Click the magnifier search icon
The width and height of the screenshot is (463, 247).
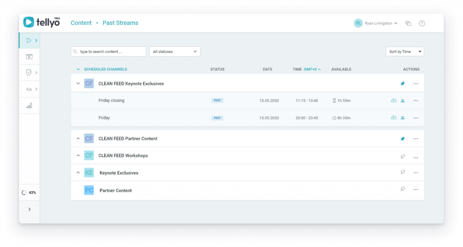coord(76,51)
